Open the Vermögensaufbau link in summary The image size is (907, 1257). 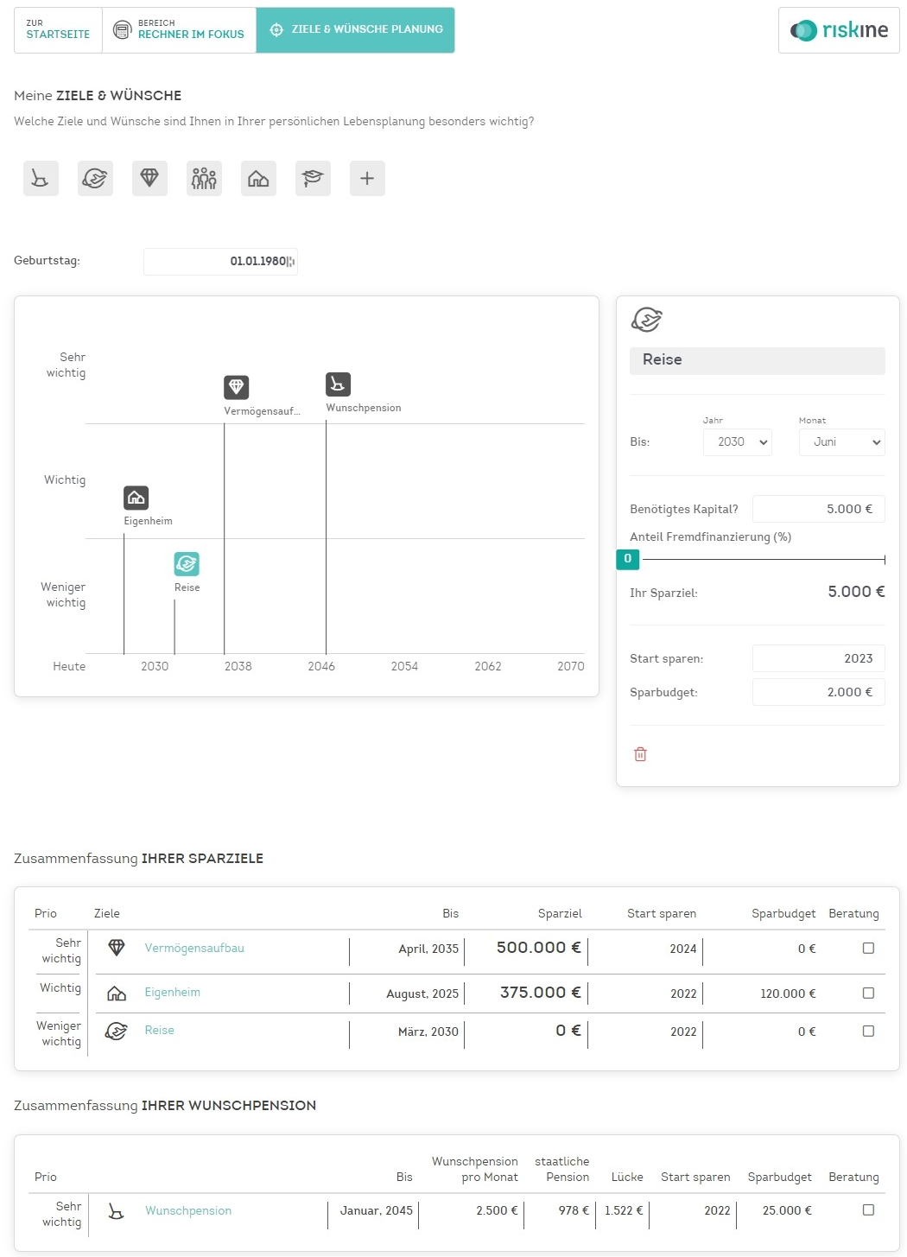click(x=194, y=949)
